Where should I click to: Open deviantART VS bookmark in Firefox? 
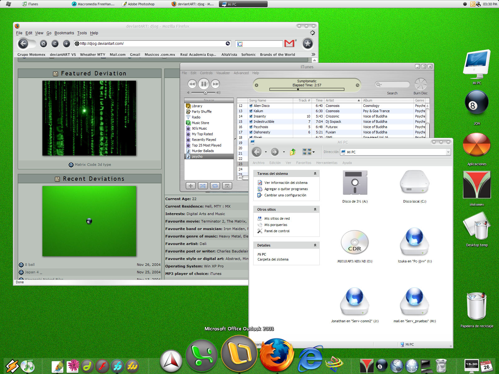[x=63, y=55]
